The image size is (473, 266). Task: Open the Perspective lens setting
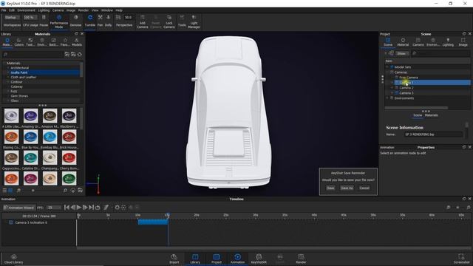pyautogui.click(x=124, y=21)
